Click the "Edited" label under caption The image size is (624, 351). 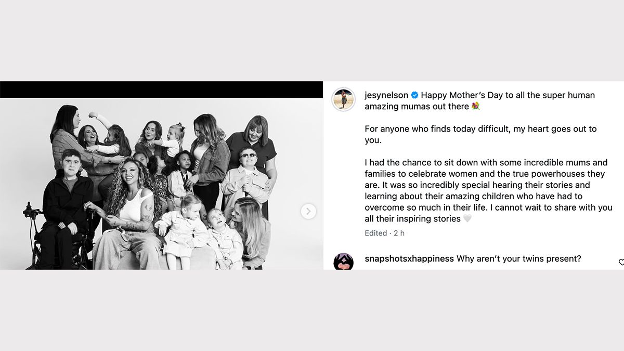[375, 233]
